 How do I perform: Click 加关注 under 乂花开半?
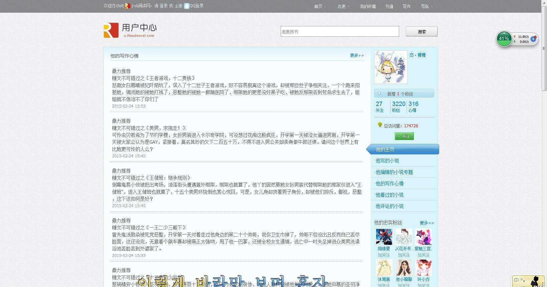click(x=404, y=255)
